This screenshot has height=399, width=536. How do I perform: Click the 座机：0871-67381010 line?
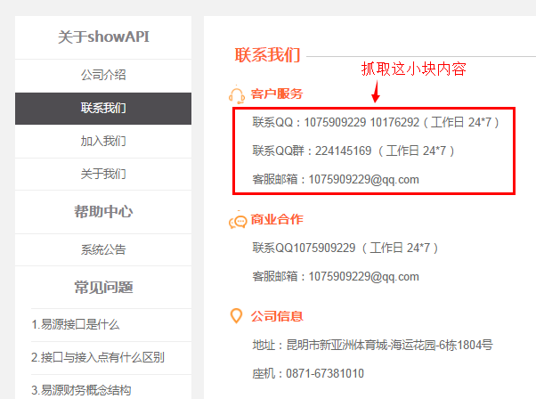pos(308,374)
